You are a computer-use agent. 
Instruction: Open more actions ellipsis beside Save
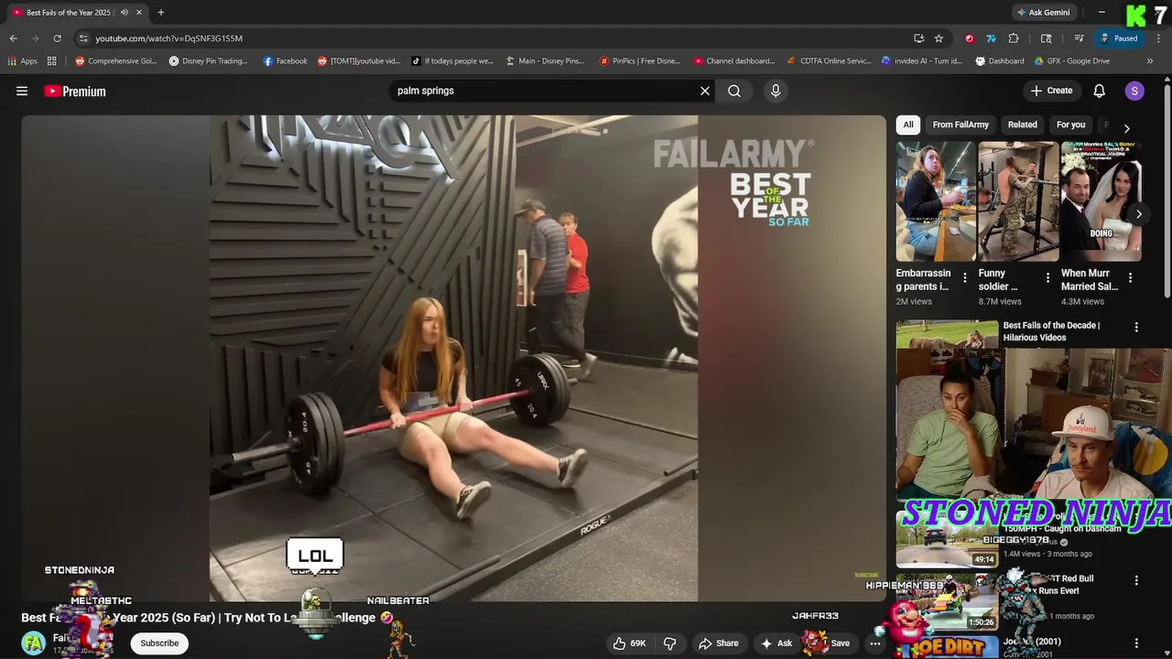coord(875,643)
